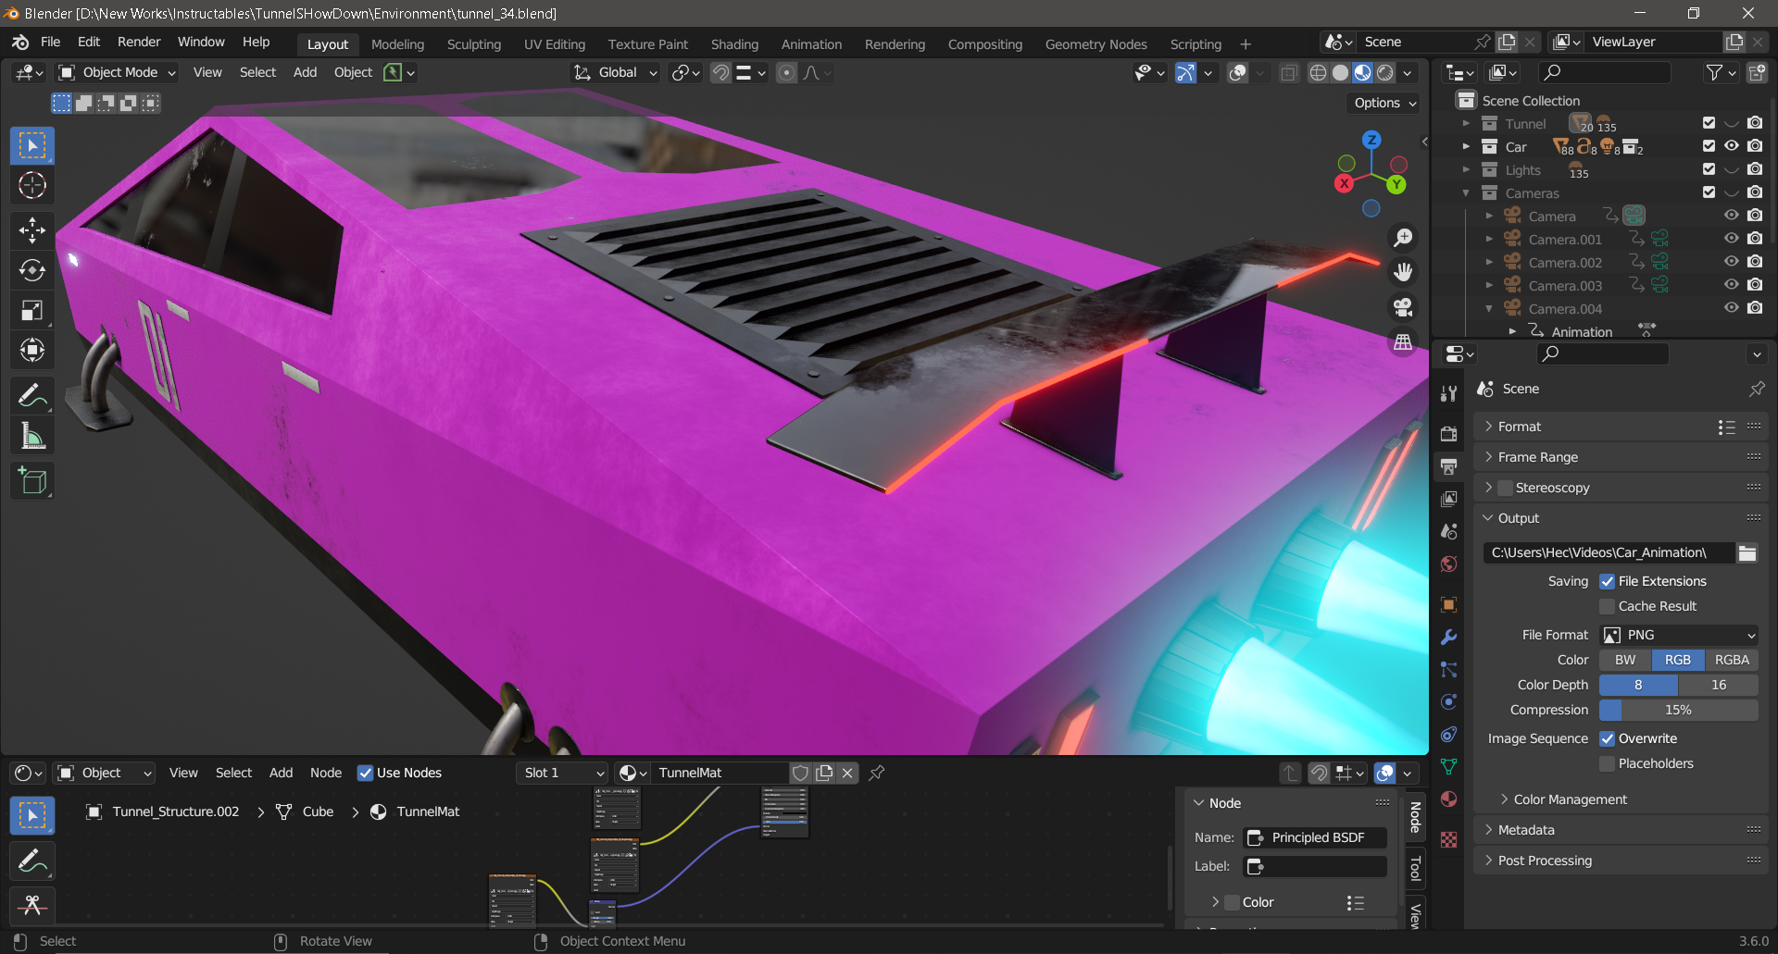Switch to wireframe viewport shading
Screen dimensions: 1778x954
click(1318, 72)
